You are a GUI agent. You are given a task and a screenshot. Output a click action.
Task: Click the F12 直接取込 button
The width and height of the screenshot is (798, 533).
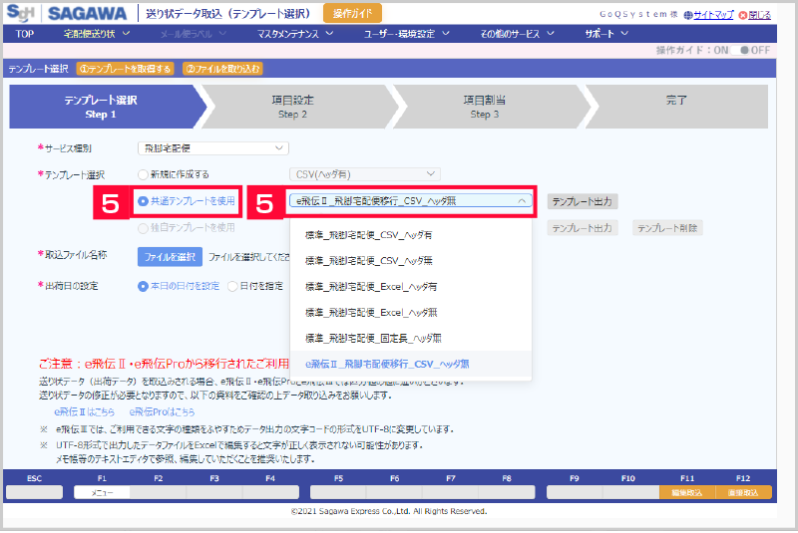coord(743,492)
